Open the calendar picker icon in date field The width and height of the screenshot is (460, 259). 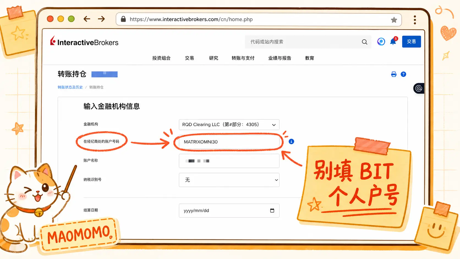coord(272,211)
